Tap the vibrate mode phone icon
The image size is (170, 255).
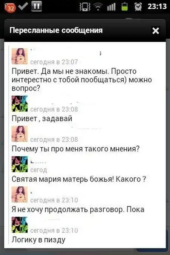point(85,7)
